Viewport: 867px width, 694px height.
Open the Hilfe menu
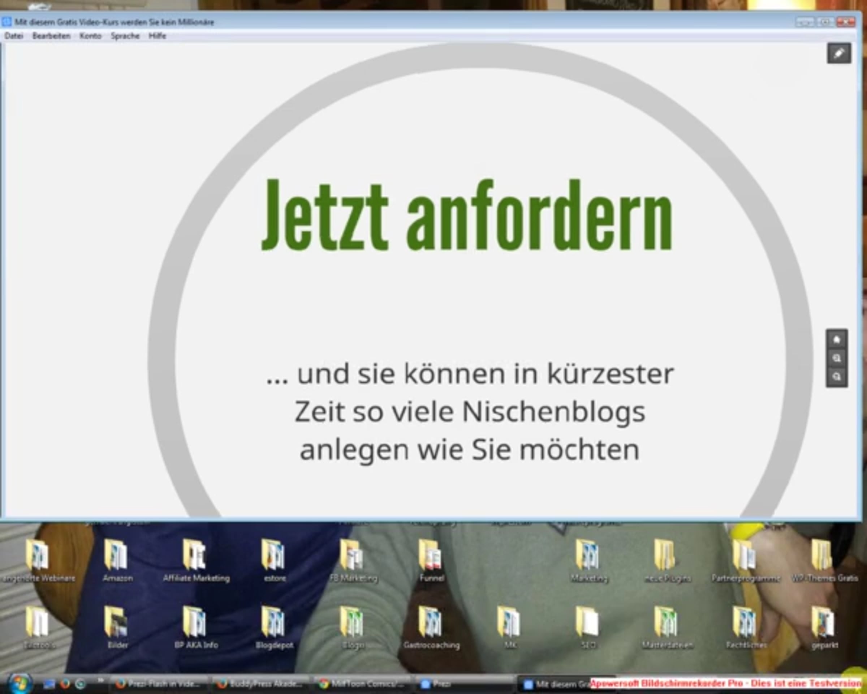click(157, 36)
